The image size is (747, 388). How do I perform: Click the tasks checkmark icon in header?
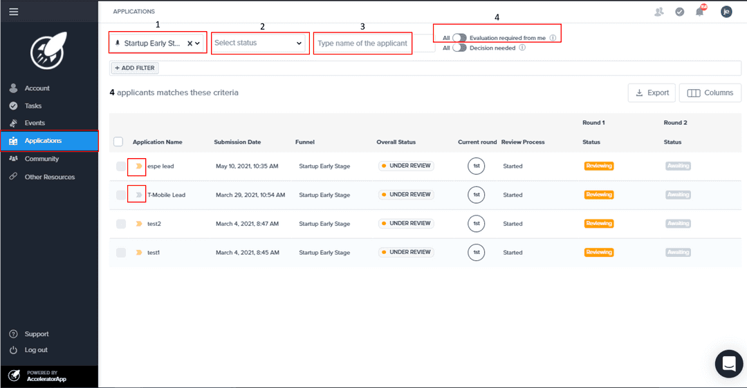(x=680, y=12)
